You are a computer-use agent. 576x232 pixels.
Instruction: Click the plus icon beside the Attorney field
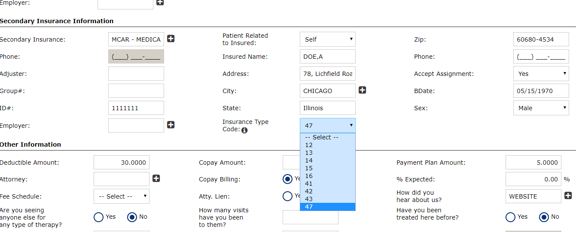coord(156,178)
